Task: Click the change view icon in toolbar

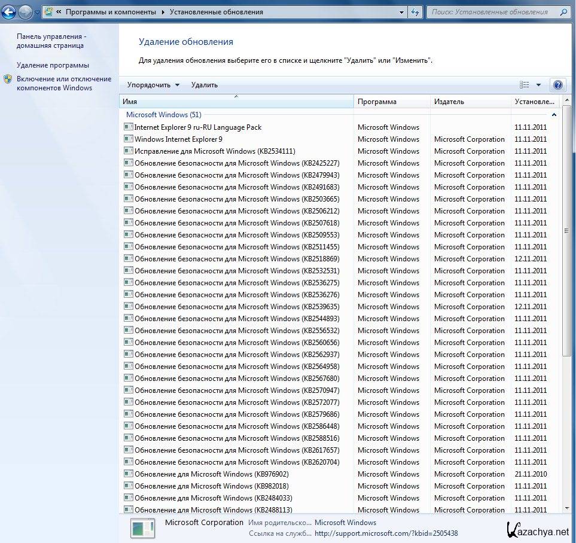Action: point(525,85)
